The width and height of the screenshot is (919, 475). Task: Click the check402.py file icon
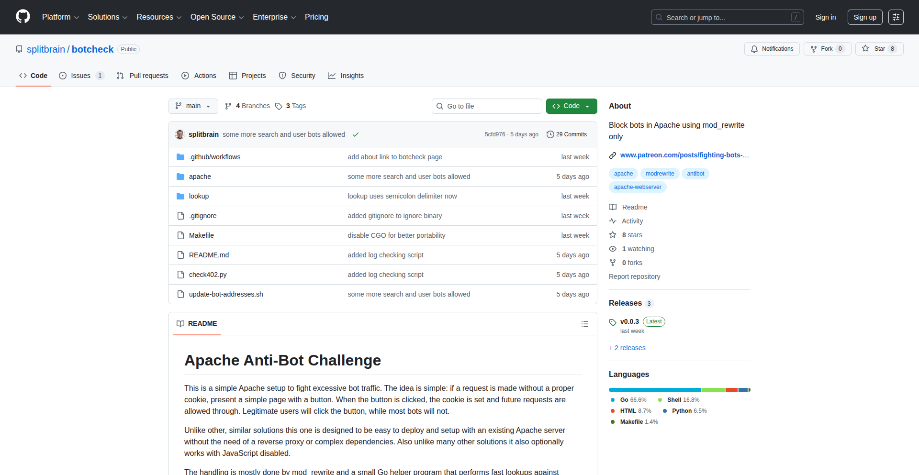(x=180, y=275)
